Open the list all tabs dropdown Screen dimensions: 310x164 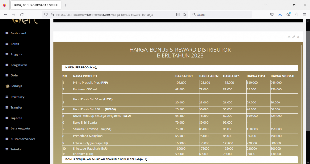[265, 5]
